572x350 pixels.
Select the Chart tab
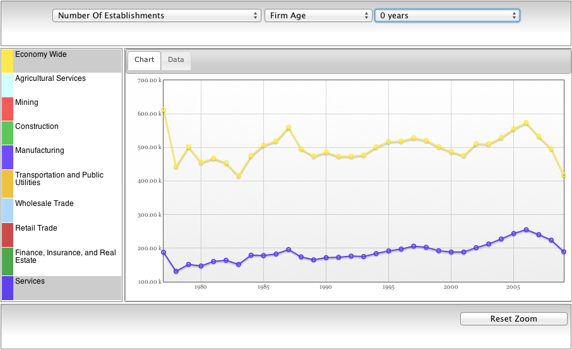pos(144,60)
